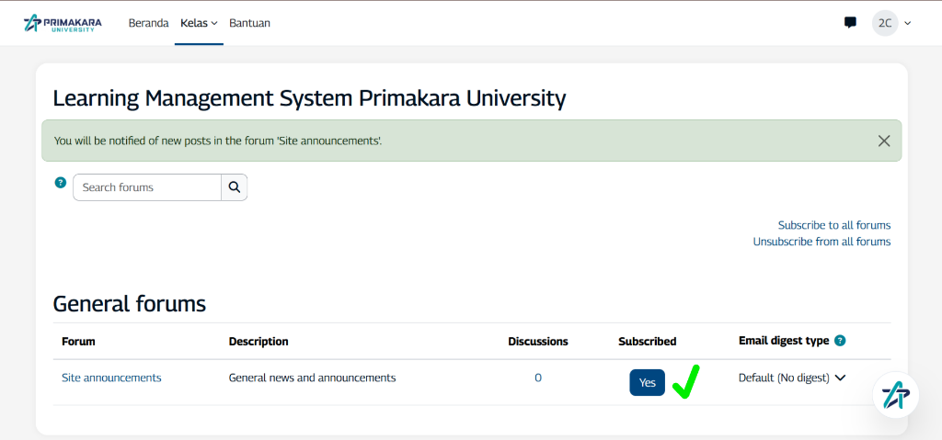Image resolution: width=942 pixels, height=440 pixels.
Task: Click the Forum column header
Action: [x=79, y=342]
